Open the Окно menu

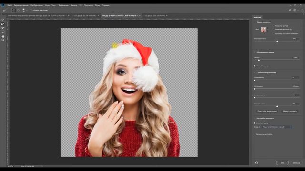[x=97, y=5]
